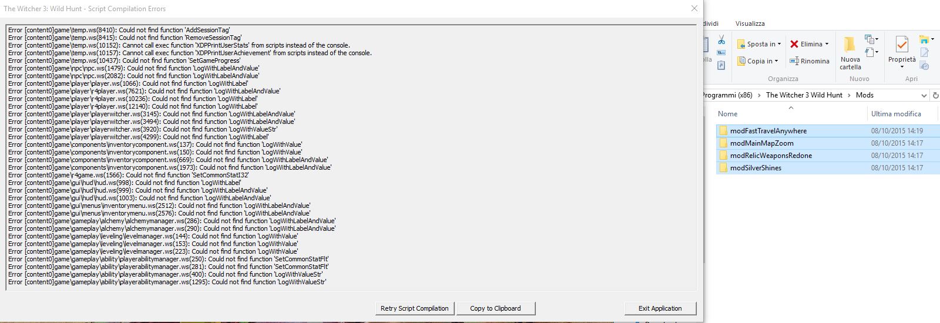Sort files by Ultima modifica column header
Viewport: 940px width, 323px height.
(896, 114)
